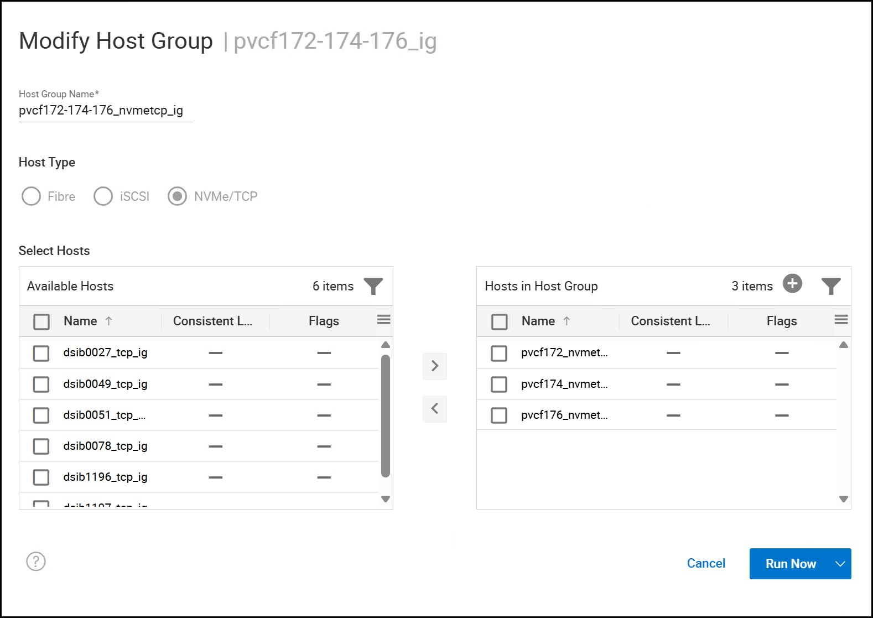The image size is (873, 618).
Task: Check the dsib0027_tcp_ig host checkbox
Action: click(x=41, y=353)
